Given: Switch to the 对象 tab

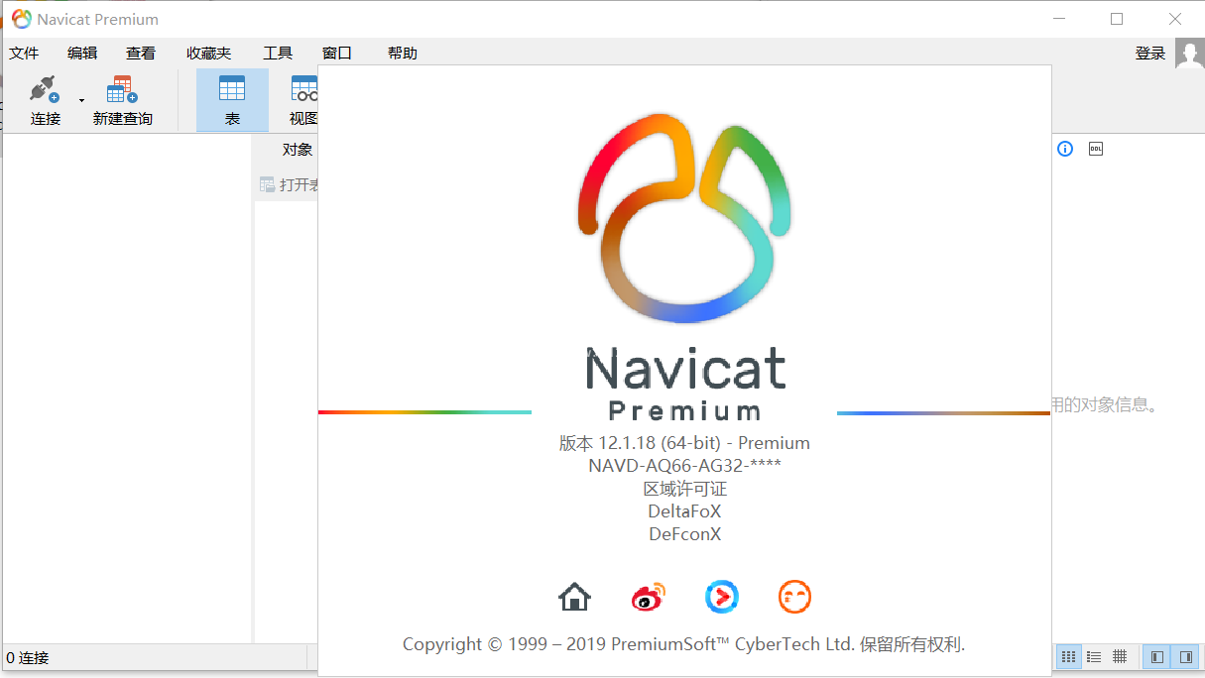Looking at the screenshot, I should click(298, 150).
